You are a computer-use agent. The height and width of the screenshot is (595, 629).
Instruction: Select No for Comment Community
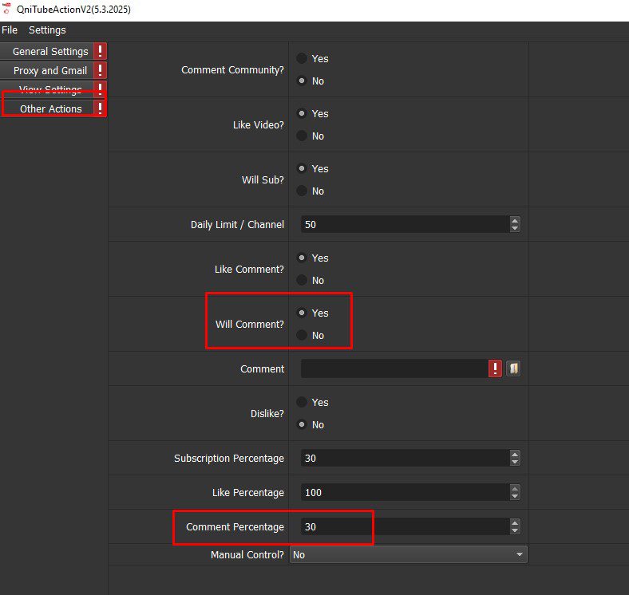pos(311,81)
